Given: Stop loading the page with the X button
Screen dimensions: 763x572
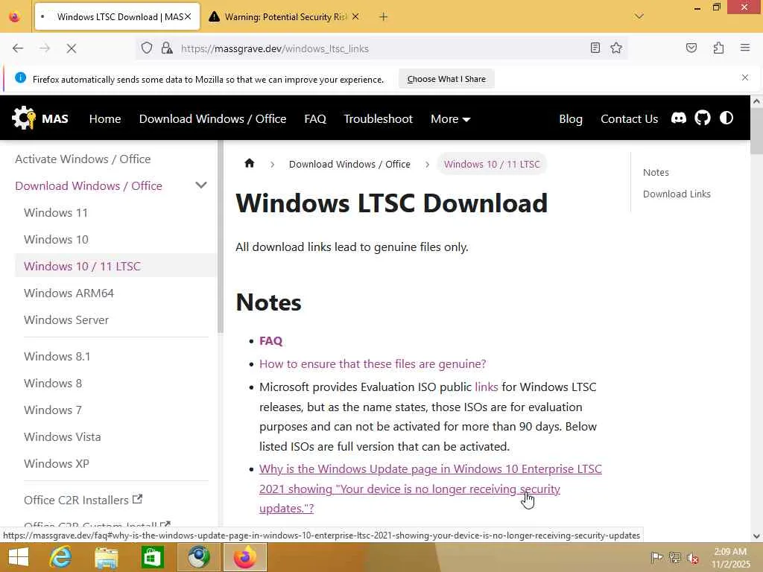Looking at the screenshot, I should point(72,48).
